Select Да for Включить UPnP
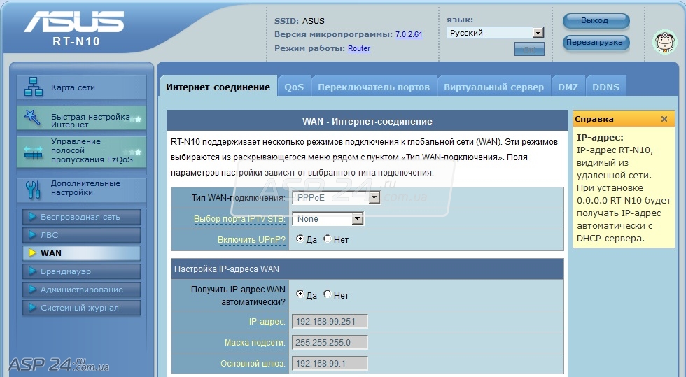The width and height of the screenshot is (686, 377). point(300,239)
